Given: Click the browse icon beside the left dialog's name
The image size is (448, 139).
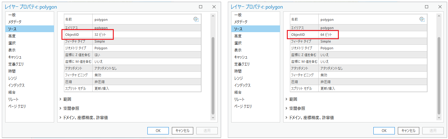Looking at the screenshot, I should [196, 19].
